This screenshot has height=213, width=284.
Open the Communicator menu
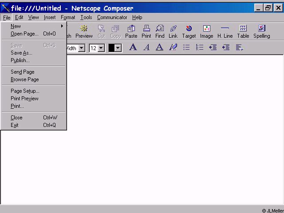click(x=112, y=17)
